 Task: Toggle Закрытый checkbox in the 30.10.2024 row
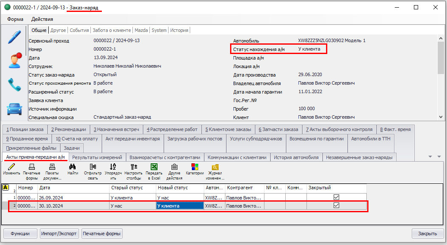tap(337, 205)
